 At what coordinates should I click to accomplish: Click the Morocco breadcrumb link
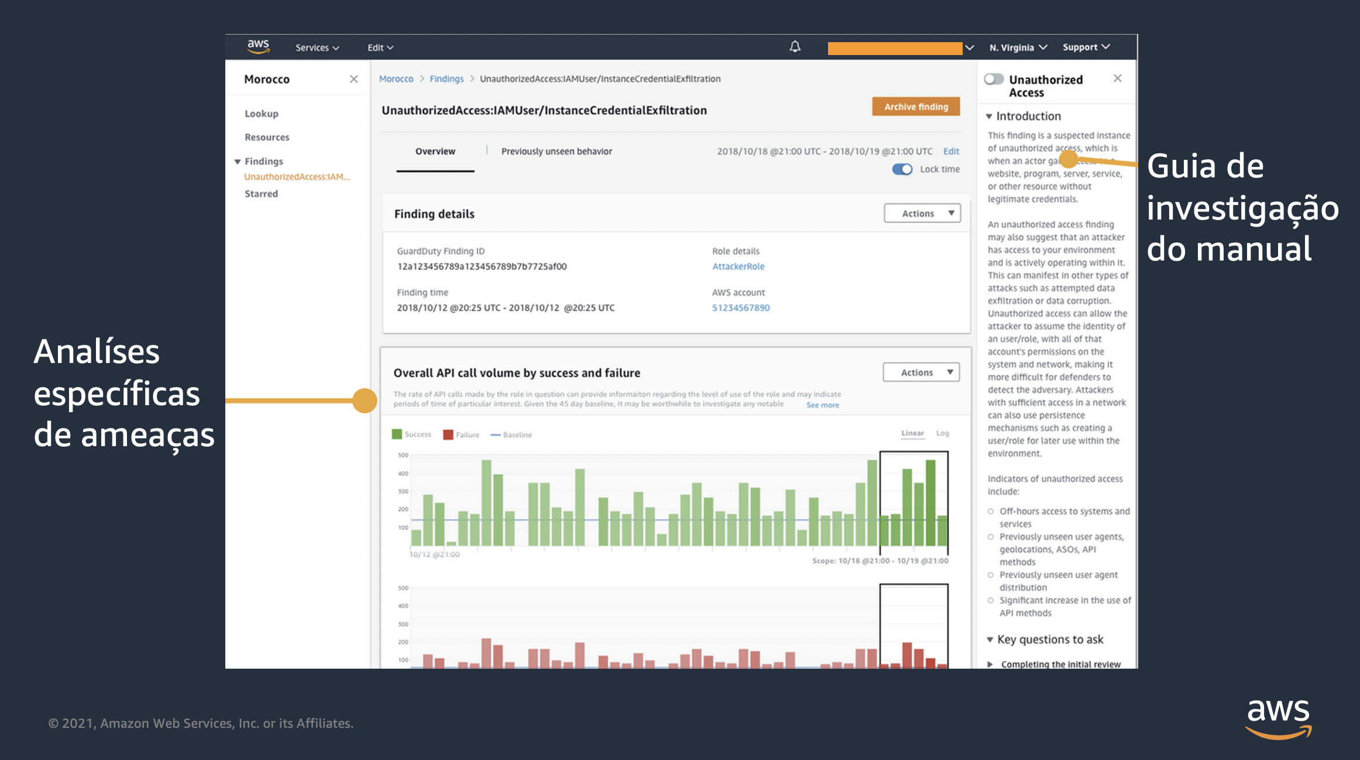click(x=396, y=79)
